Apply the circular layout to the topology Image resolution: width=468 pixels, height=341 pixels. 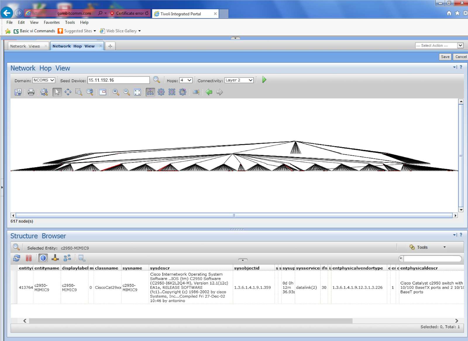(x=161, y=92)
